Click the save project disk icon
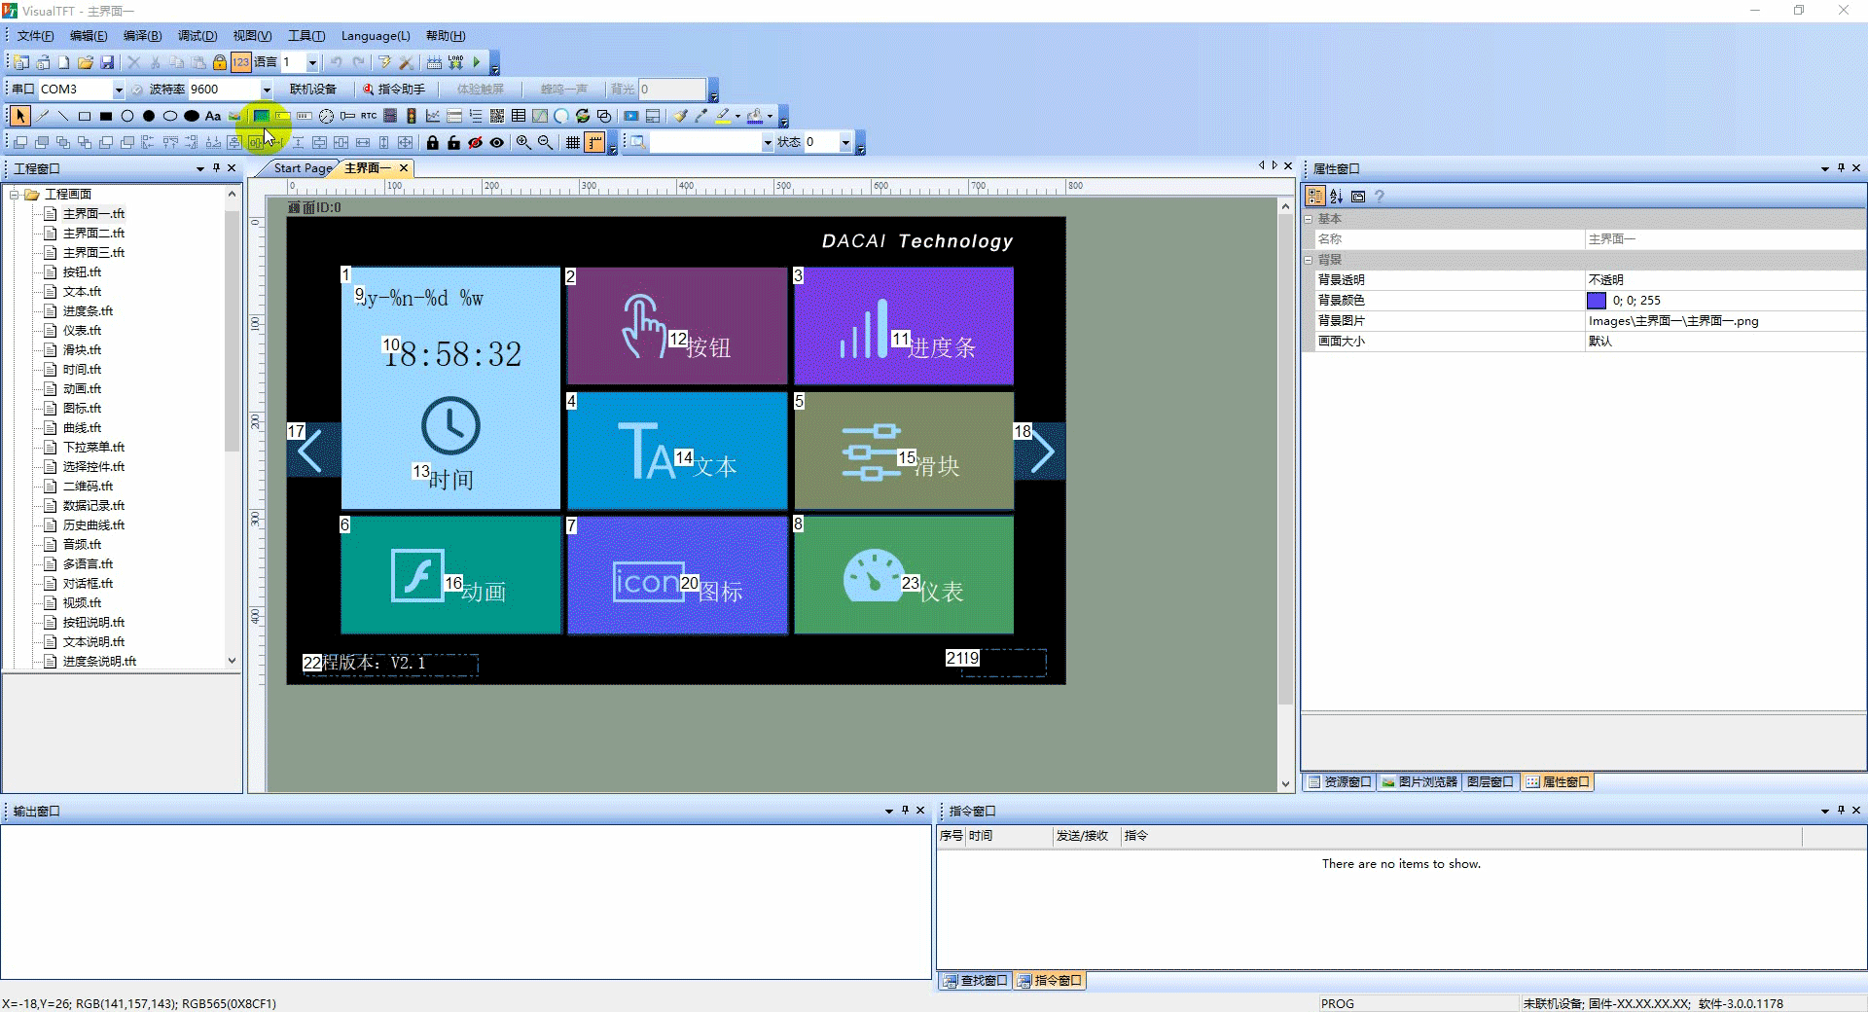This screenshot has height=1012, width=1868. click(x=108, y=62)
